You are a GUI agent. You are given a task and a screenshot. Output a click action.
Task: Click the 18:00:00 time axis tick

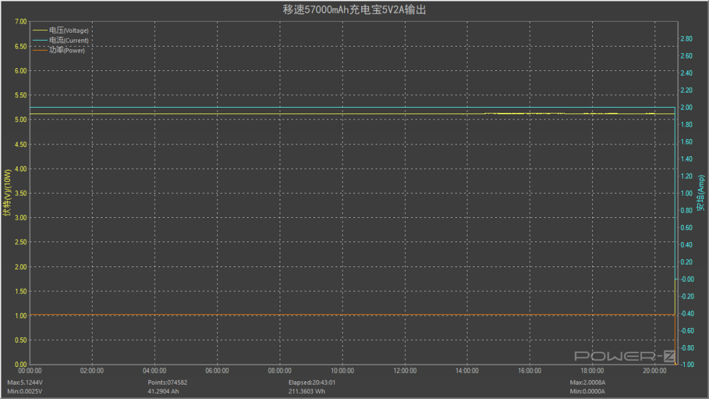coord(592,371)
